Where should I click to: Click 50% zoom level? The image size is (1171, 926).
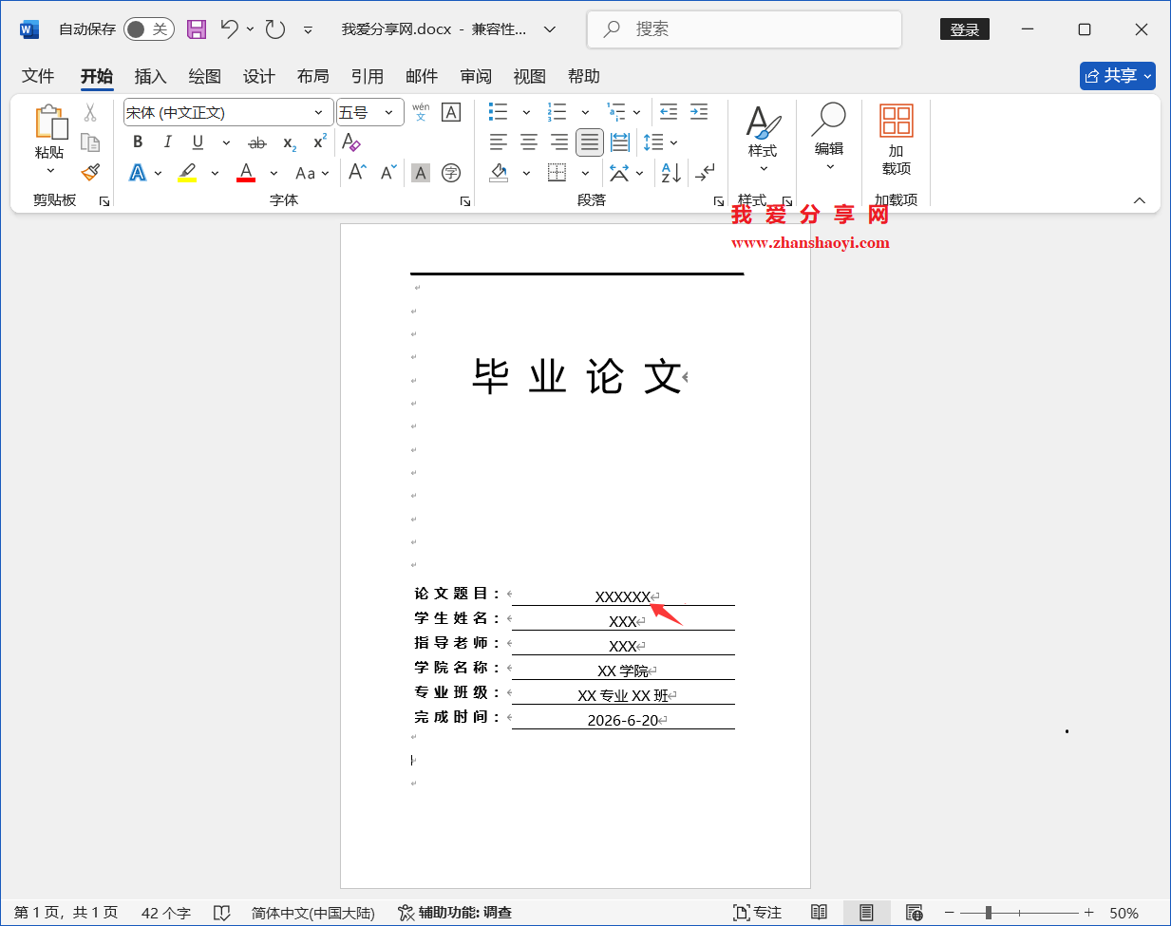click(x=1124, y=913)
